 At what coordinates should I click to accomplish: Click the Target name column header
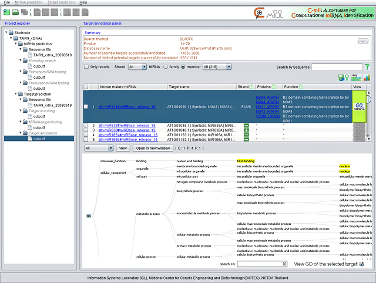202,87
